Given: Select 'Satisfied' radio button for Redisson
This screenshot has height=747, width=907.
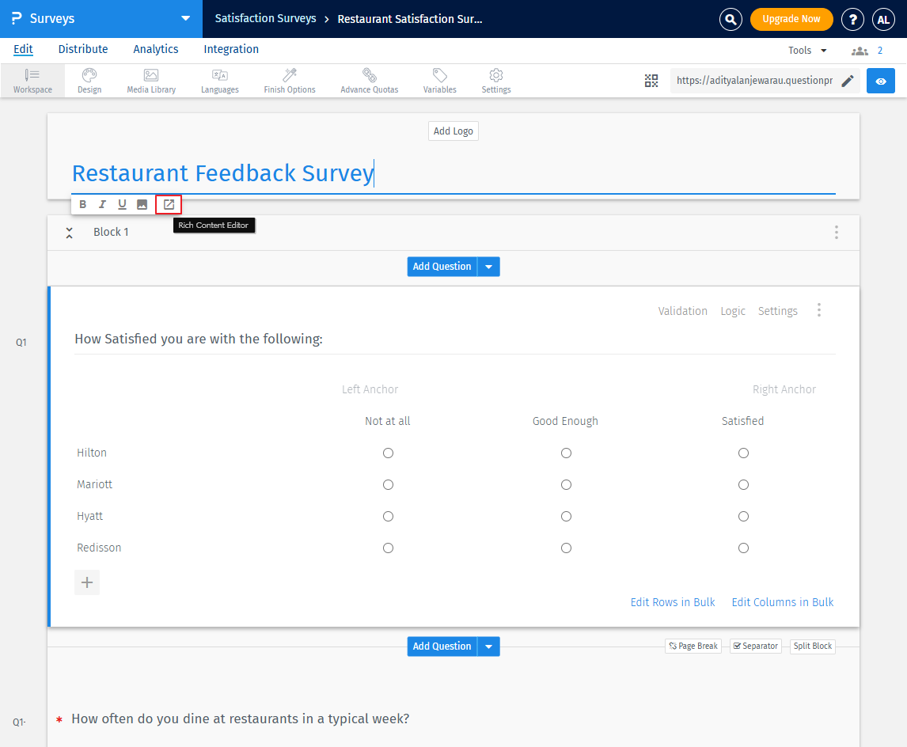Looking at the screenshot, I should point(743,547).
